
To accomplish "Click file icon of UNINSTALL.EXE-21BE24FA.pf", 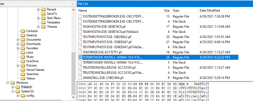I will coord(80,78).
